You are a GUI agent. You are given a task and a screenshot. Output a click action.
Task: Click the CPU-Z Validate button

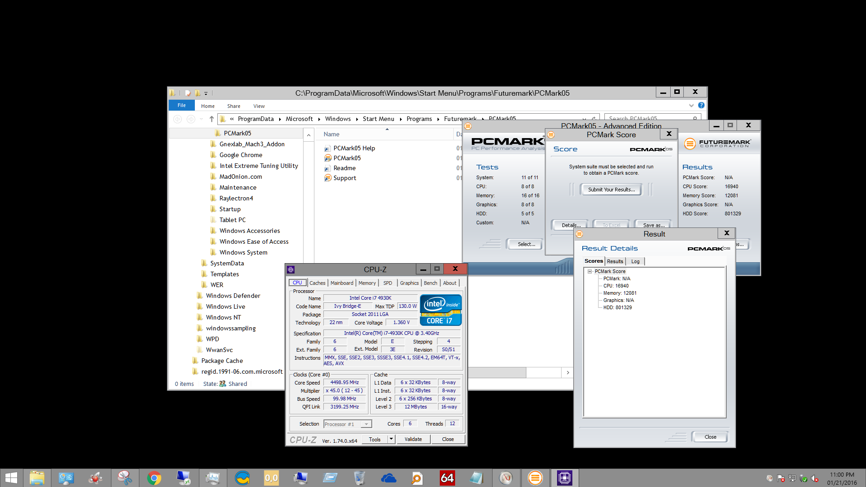pos(413,439)
